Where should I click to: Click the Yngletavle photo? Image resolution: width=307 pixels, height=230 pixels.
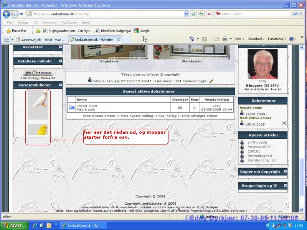coord(109,52)
